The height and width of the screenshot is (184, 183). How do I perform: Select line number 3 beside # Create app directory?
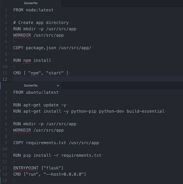point(6,23)
